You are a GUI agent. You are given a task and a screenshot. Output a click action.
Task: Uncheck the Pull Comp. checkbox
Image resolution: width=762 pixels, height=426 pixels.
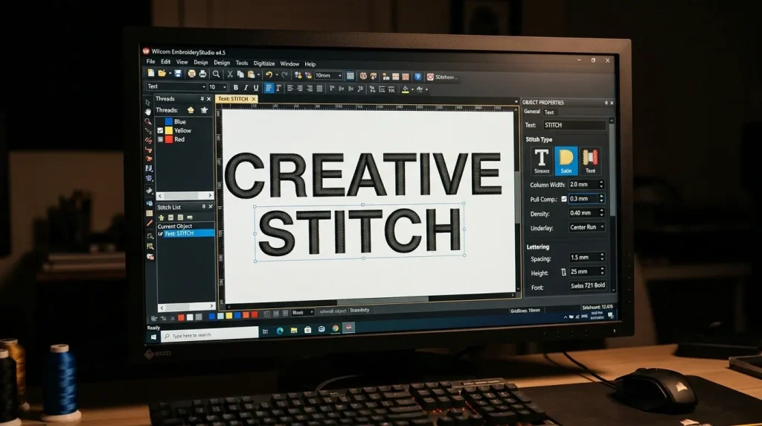click(563, 199)
